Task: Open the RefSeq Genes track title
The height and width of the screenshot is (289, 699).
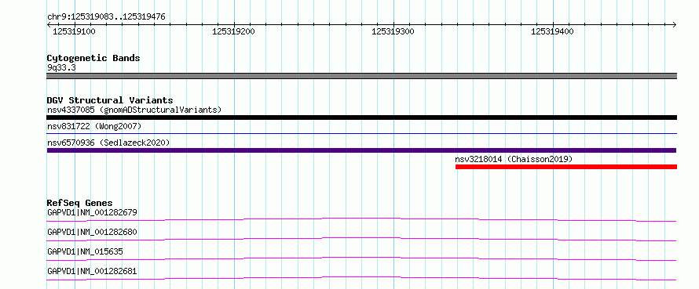Action: [80, 203]
